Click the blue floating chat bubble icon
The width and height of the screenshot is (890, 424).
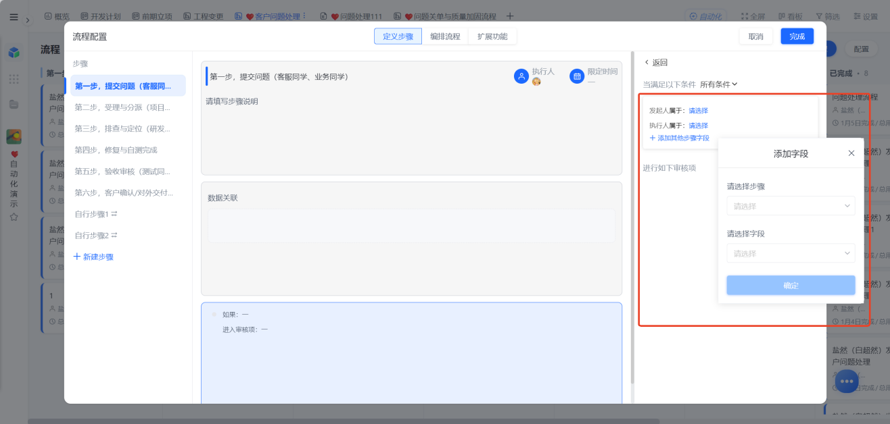point(847,381)
